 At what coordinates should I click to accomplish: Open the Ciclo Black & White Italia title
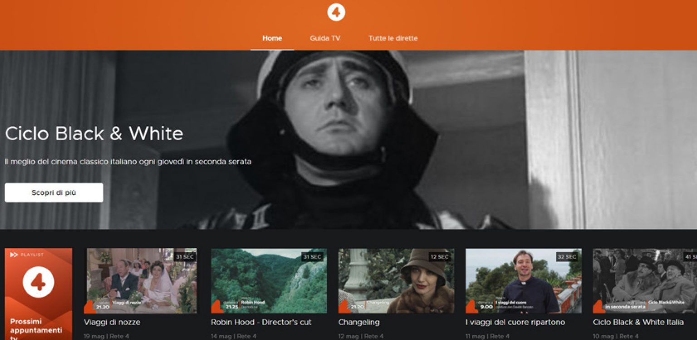[x=638, y=322]
